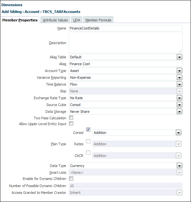
Task: Click the Alias field with Finance Cost
Action: coord(126,64)
